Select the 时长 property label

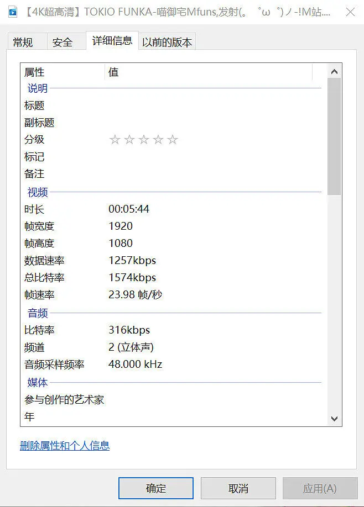pyautogui.click(x=34, y=209)
